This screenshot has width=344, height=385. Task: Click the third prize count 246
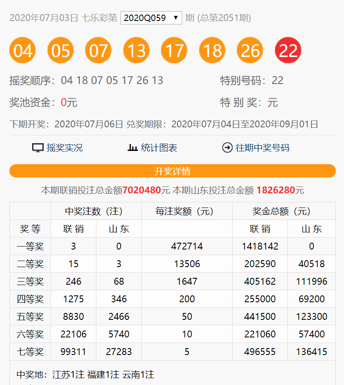coord(73,281)
